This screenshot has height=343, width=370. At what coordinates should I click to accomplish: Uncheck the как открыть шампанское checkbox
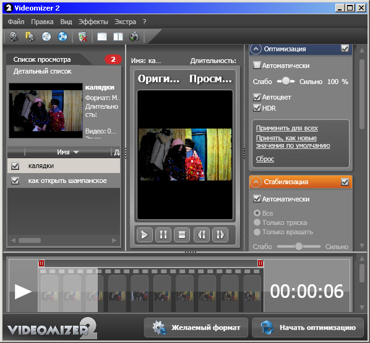(15, 181)
